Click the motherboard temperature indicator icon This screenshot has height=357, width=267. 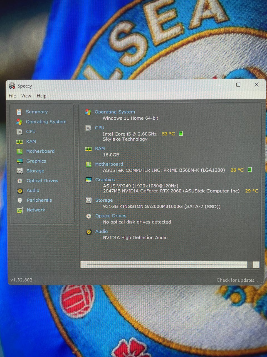tap(249, 170)
